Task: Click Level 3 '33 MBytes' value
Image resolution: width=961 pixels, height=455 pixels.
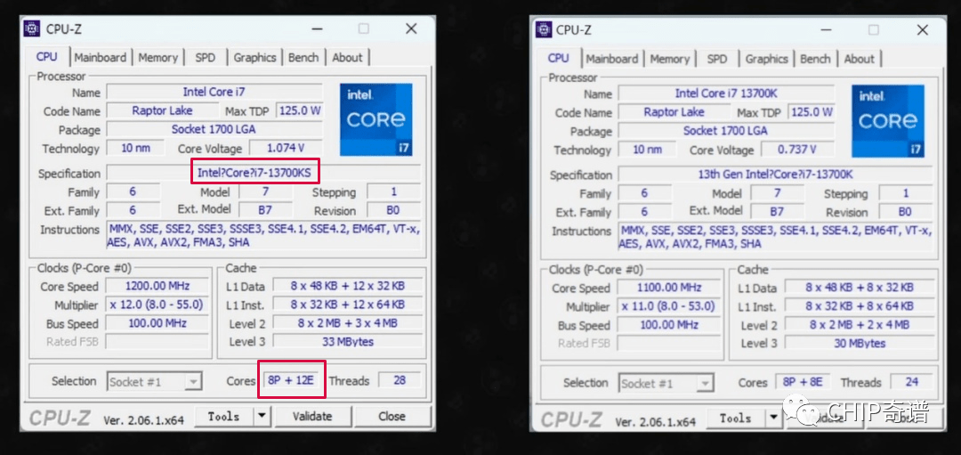Action: [x=348, y=342]
